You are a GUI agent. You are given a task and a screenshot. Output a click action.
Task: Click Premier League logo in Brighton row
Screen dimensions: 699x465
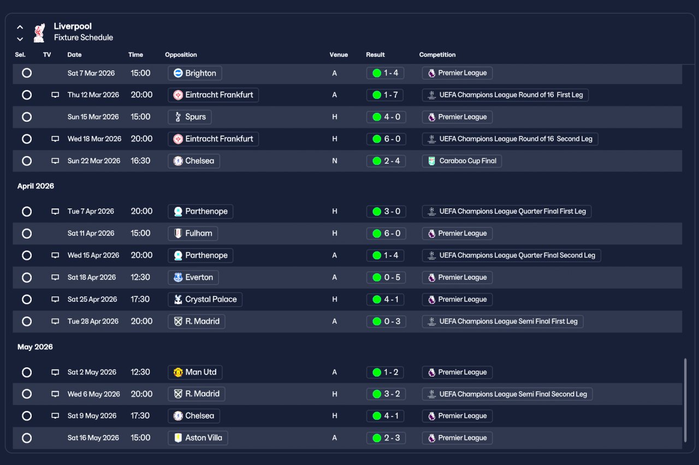pyautogui.click(x=432, y=73)
